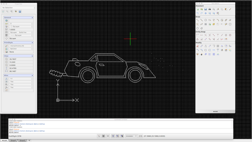Open the ByColor print color dropdown
Viewport: 252px width, 142px height.
tap(21, 49)
